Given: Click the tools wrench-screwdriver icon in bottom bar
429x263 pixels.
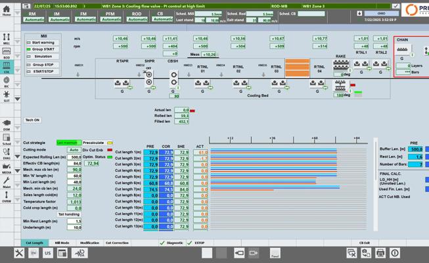Looking at the screenshot, I should coord(19,253).
